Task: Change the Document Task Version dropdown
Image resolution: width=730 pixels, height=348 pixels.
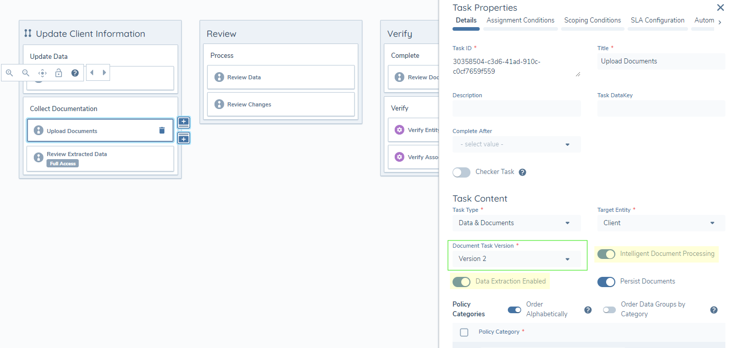Action: pyautogui.click(x=517, y=258)
